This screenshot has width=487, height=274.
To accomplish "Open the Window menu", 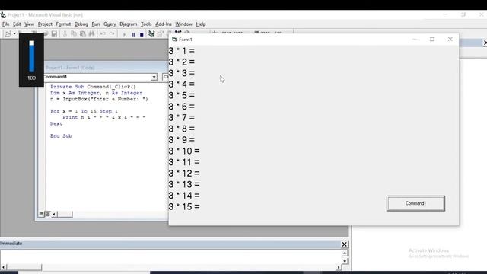I will [x=184, y=24].
